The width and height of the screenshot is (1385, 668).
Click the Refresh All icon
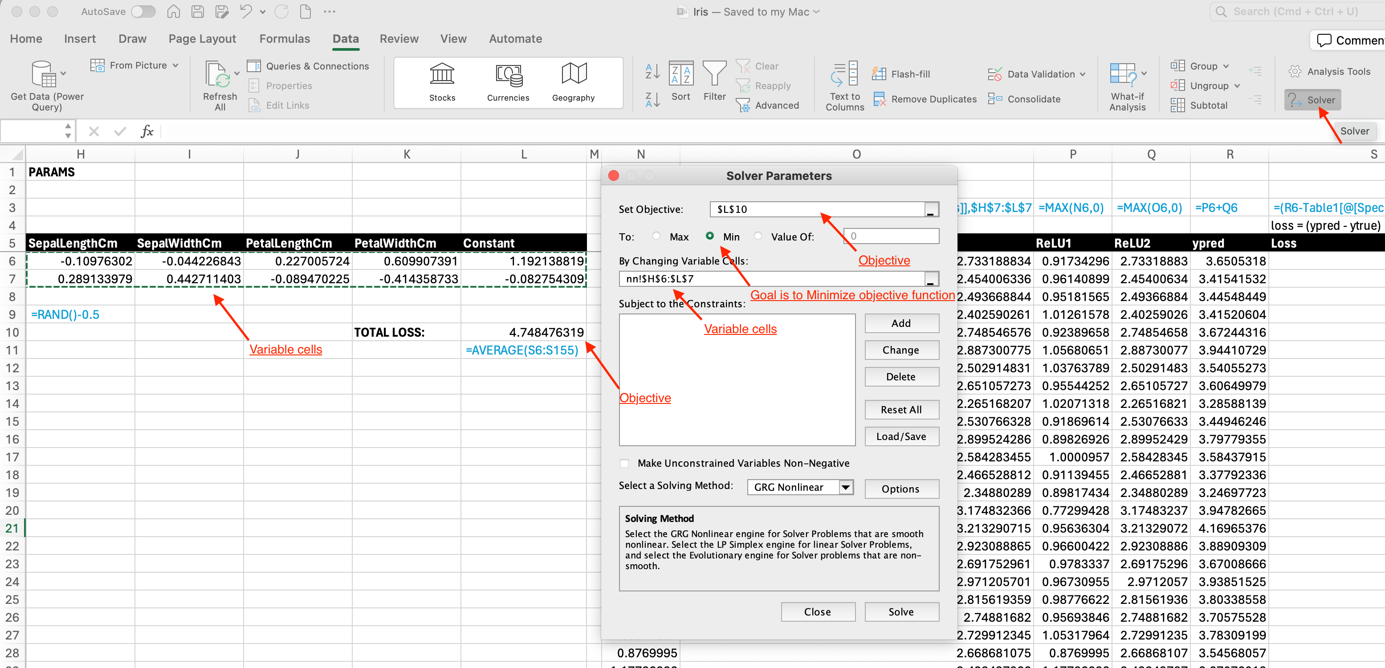217,74
